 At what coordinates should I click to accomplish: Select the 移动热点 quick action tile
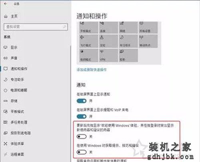(148, 41)
